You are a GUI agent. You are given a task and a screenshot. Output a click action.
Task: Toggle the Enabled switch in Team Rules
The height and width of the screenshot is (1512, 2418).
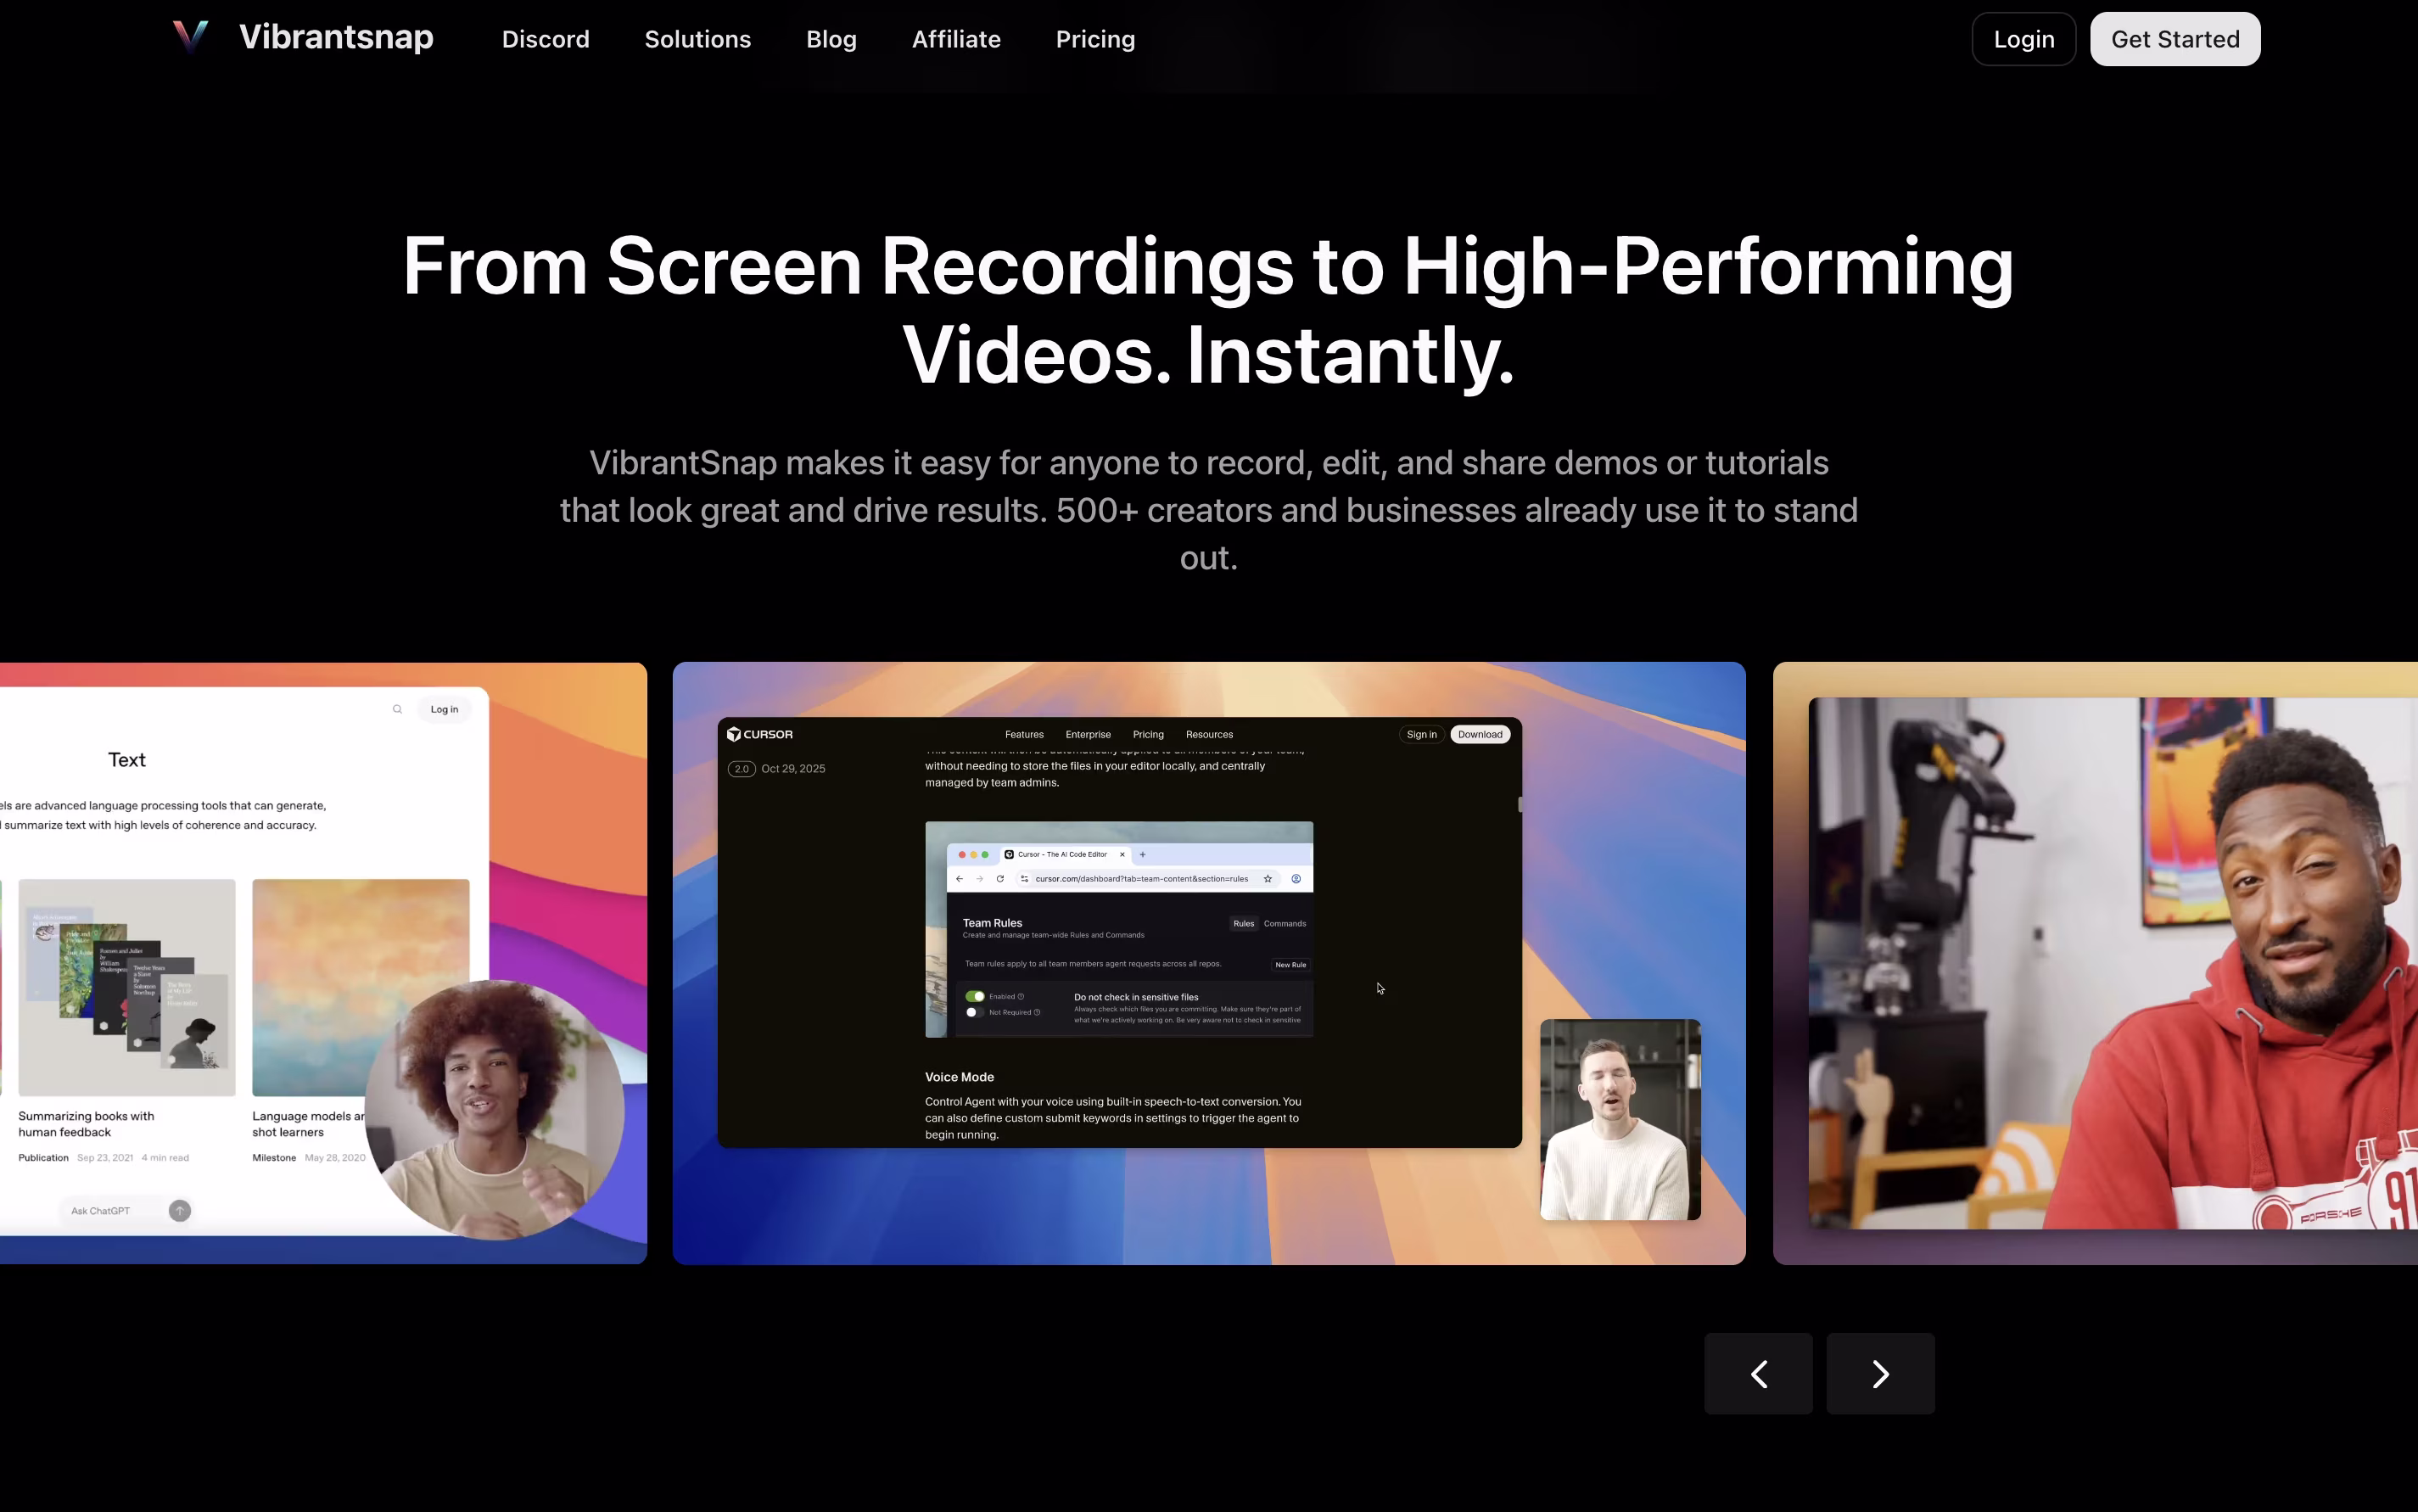click(x=974, y=996)
